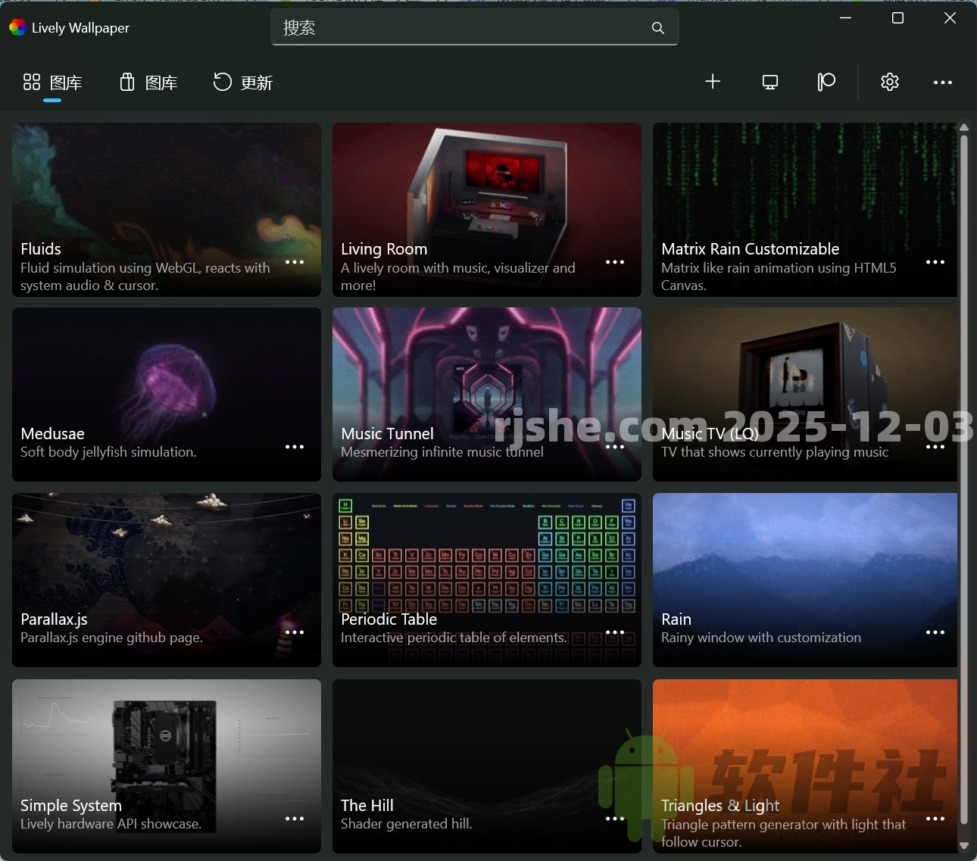The width and height of the screenshot is (977, 861).
Task: Click the Lively Wallpaper app logo
Action: (17, 28)
